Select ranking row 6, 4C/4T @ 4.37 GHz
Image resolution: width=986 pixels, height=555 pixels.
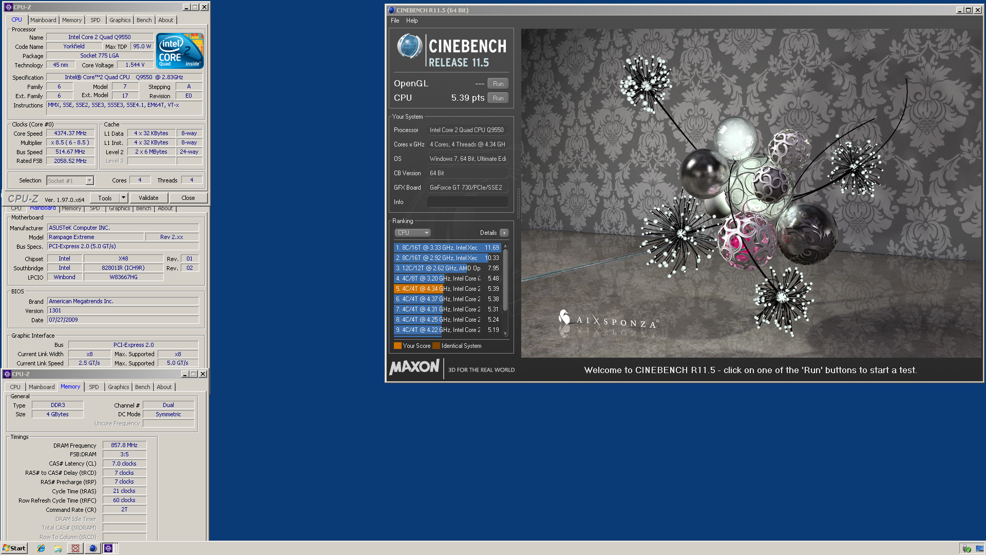[x=447, y=299]
